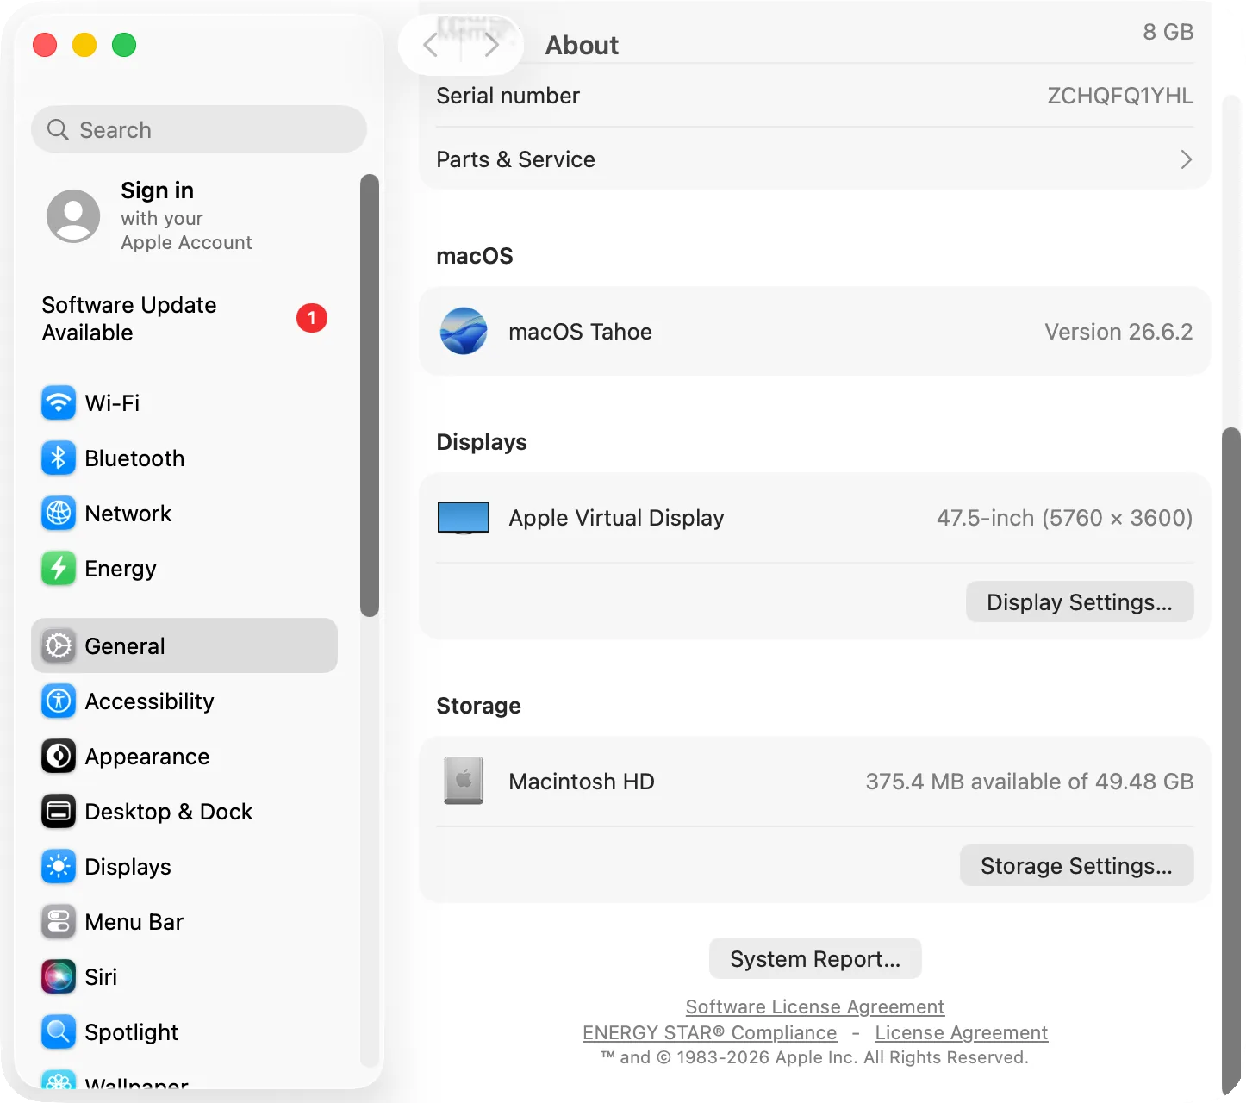Click the Siri icon
This screenshot has width=1246, height=1103.
tap(59, 976)
